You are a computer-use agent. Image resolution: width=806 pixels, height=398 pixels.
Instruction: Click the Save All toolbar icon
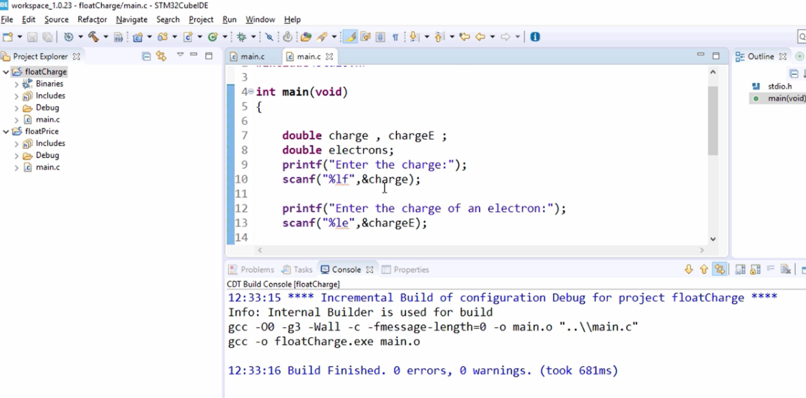[47, 37]
